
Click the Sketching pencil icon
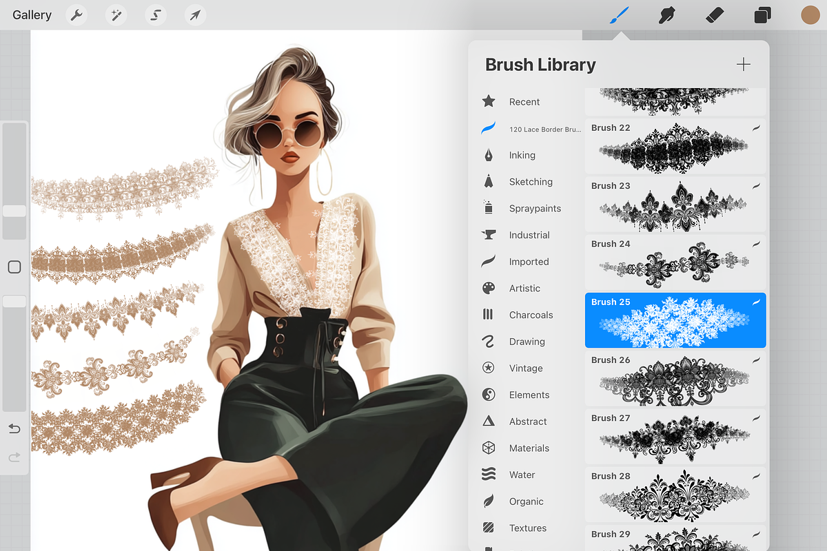489,181
